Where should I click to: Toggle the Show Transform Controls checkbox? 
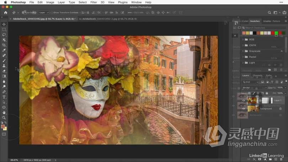(52, 12)
